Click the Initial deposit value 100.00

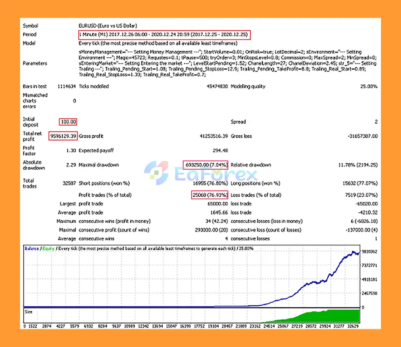tap(68, 122)
